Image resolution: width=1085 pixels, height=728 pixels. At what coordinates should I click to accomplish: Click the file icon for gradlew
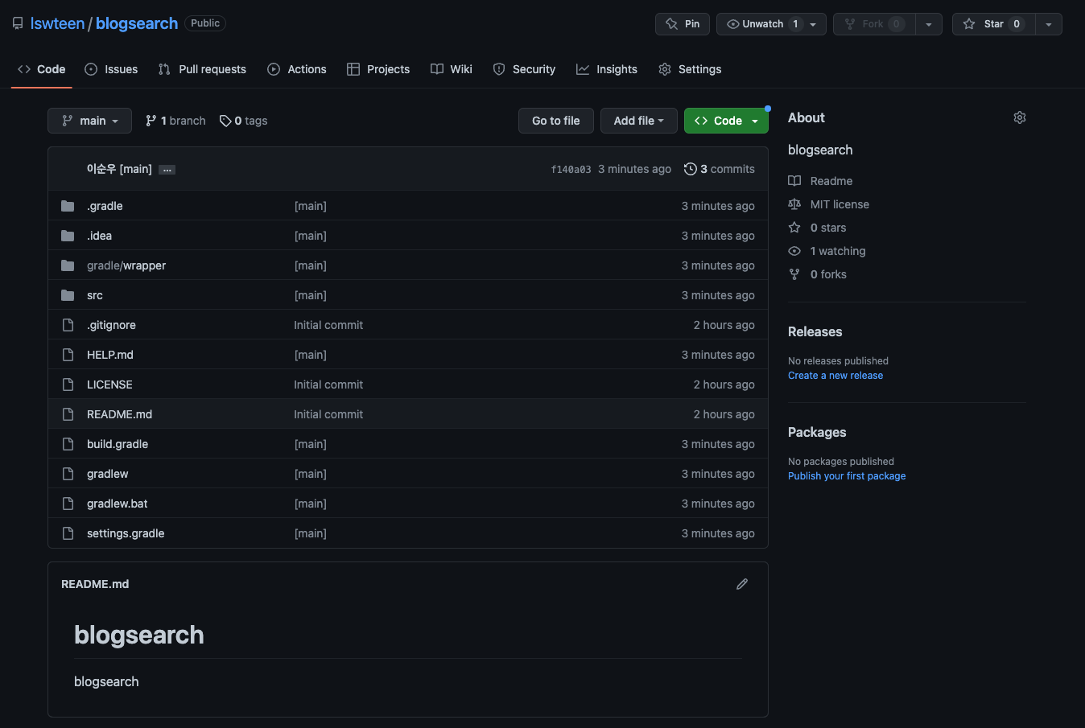(68, 474)
